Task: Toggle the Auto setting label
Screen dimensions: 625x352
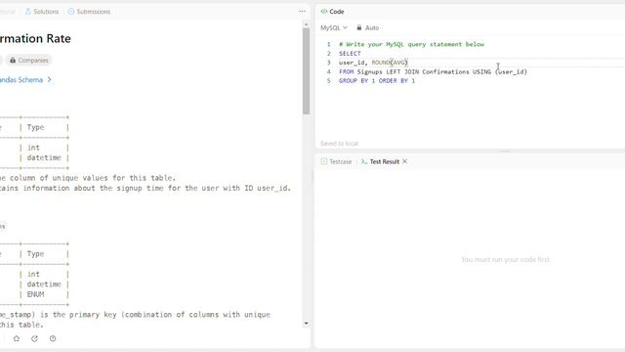Action: (371, 27)
